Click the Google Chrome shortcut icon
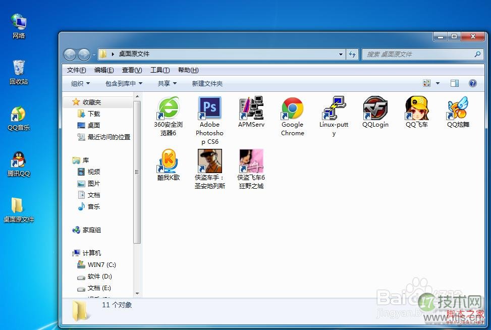 [x=293, y=108]
